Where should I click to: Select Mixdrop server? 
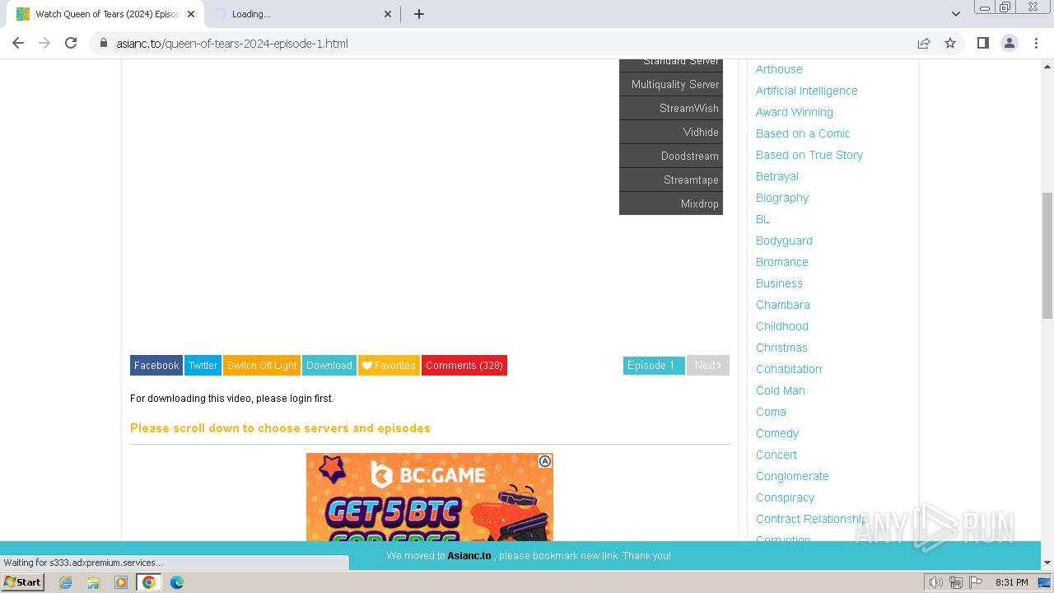[x=671, y=203]
